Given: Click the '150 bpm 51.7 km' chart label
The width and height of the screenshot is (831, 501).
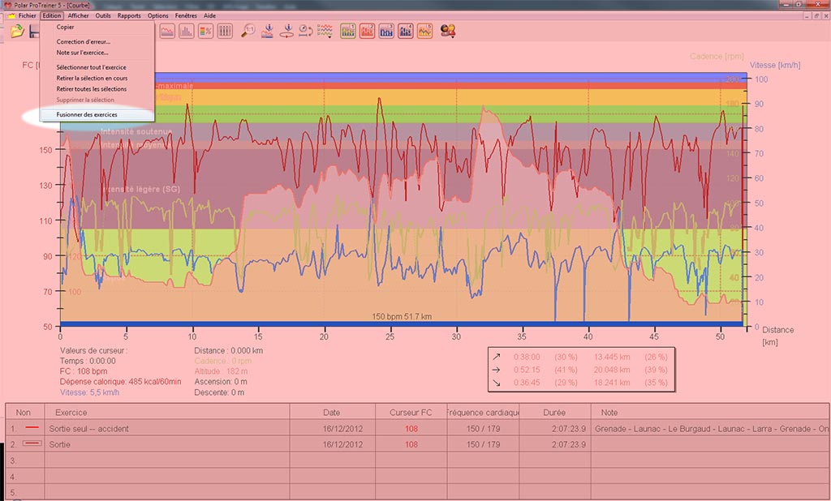Looking at the screenshot, I should [x=402, y=317].
